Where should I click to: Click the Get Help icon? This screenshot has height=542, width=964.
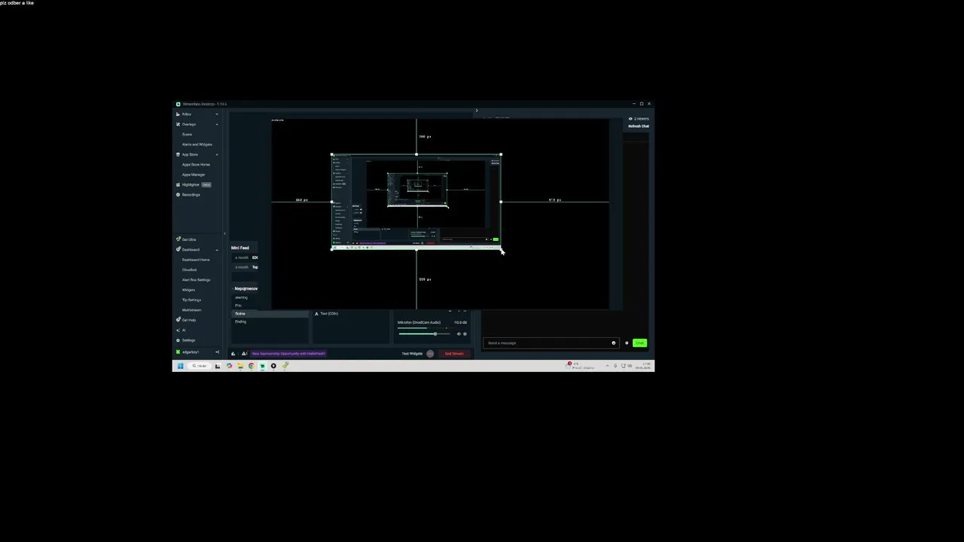178,320
